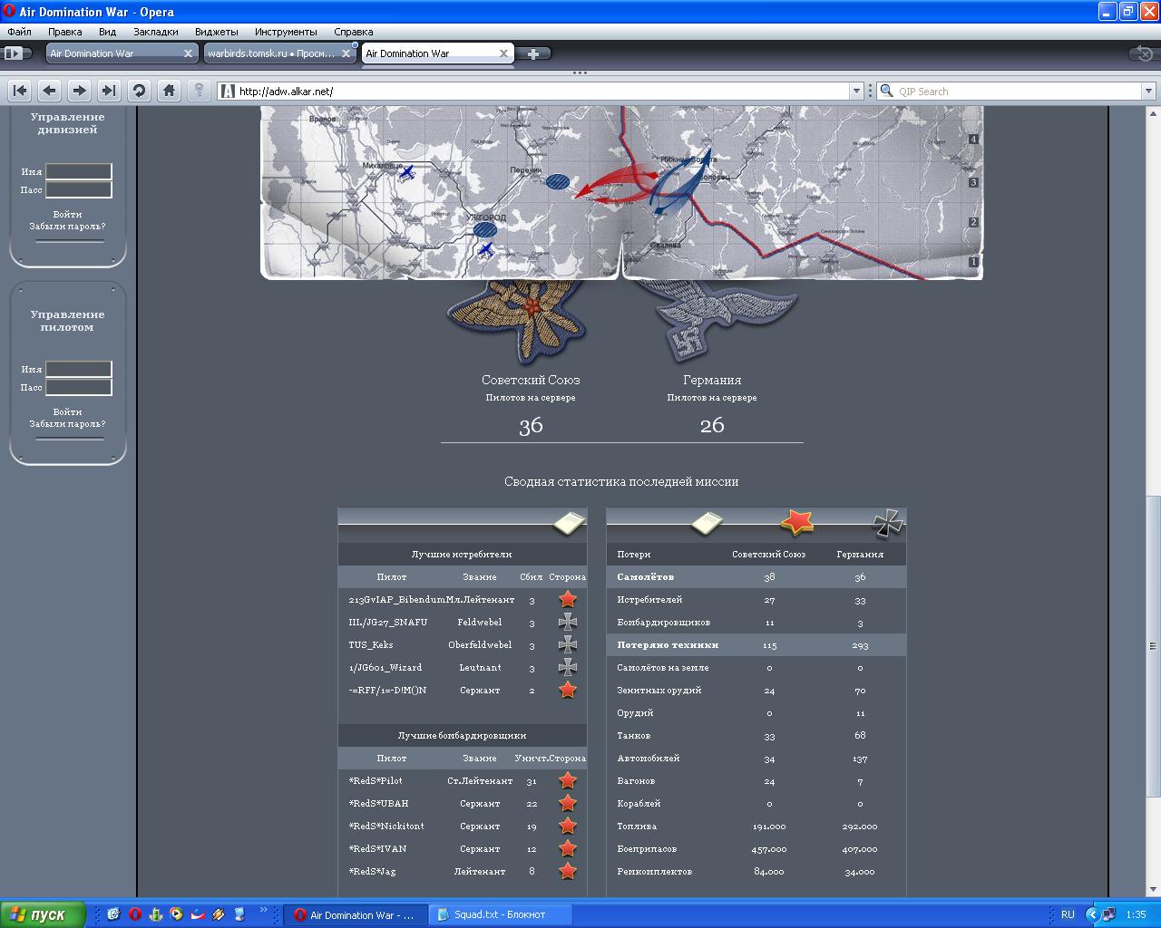Click the Rewind to first page button

pyautogui.click(x=20, y=91)
